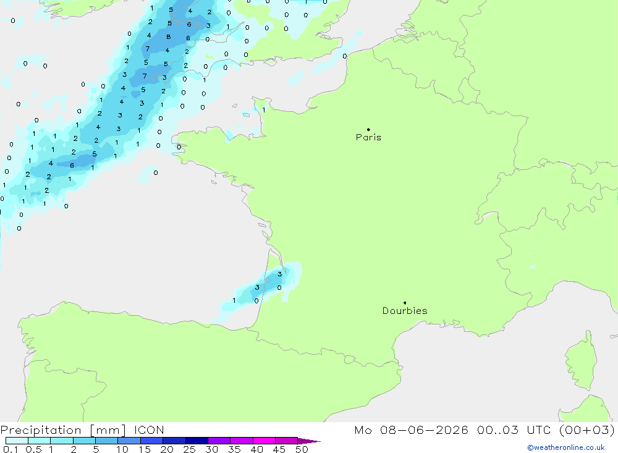
Task: Click the 25–30 mm dark navy swatch
Action: click(x=197, y=441)
